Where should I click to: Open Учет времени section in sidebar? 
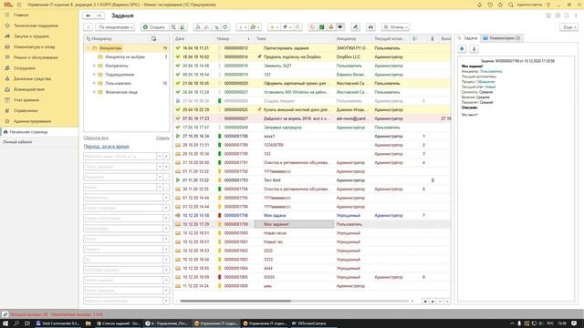click(26, 100)
